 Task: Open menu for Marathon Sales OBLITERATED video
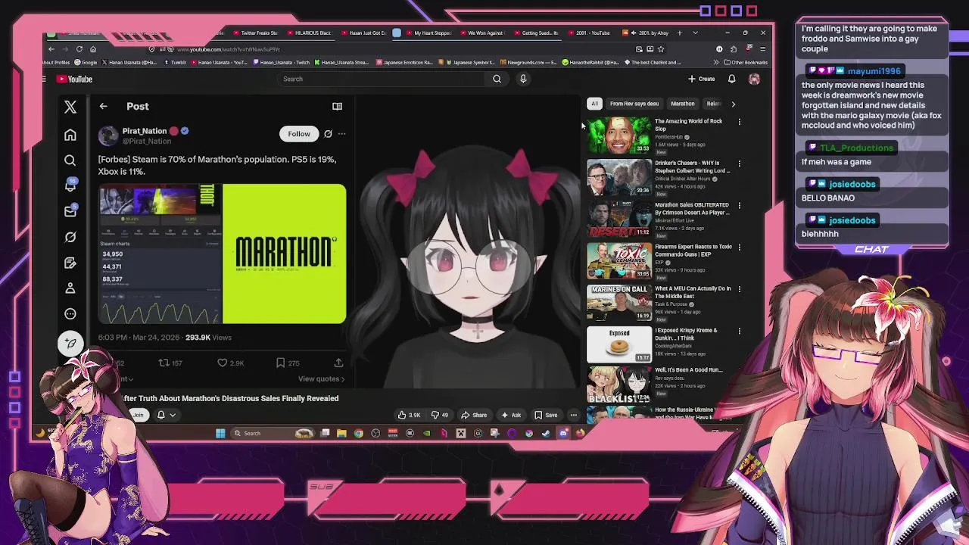coord(740,205)
